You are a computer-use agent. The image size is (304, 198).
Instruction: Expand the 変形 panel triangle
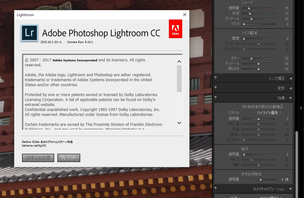pos(290,88)
